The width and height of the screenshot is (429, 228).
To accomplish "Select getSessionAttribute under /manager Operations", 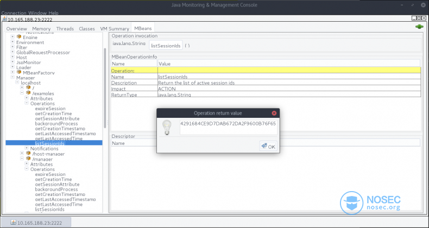I will click(x=57, y=185).
